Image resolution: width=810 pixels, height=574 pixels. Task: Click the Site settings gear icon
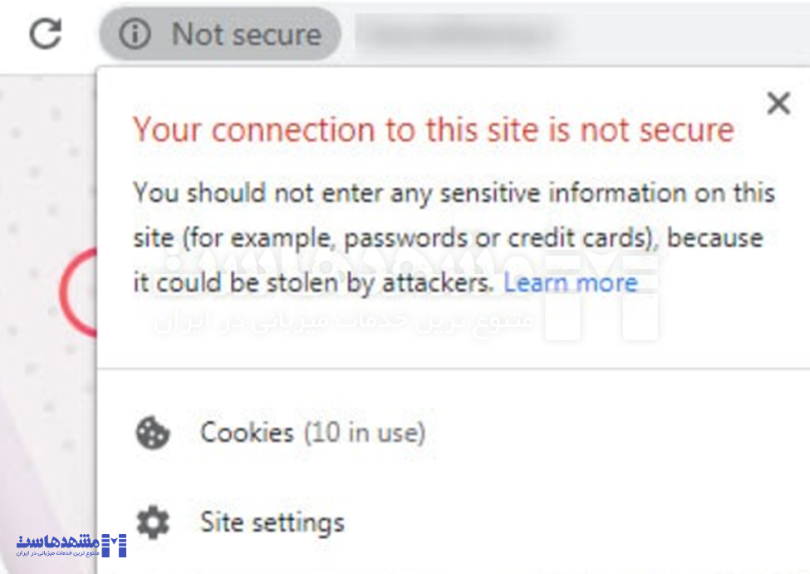pos(153,522)
